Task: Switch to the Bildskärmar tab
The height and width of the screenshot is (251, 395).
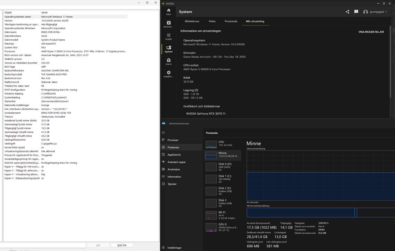Action: [192, 21]
